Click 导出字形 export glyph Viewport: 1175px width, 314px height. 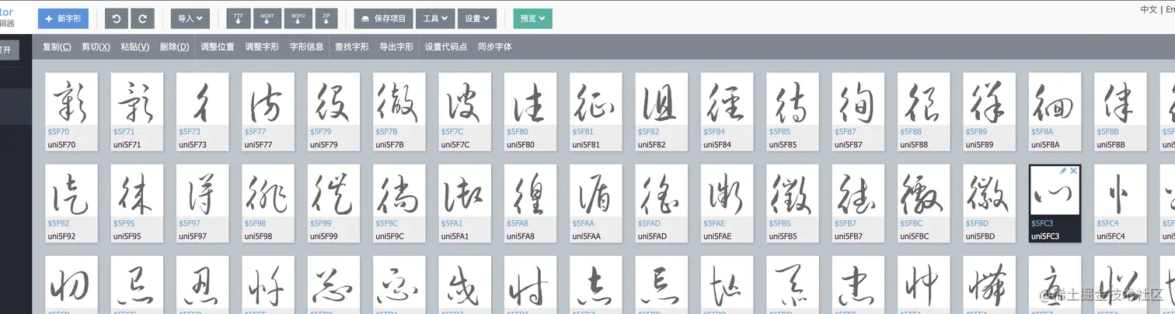point(396,47)
